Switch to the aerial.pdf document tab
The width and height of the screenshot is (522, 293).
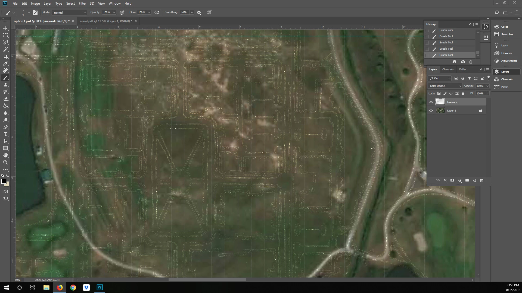coord(106,21)
